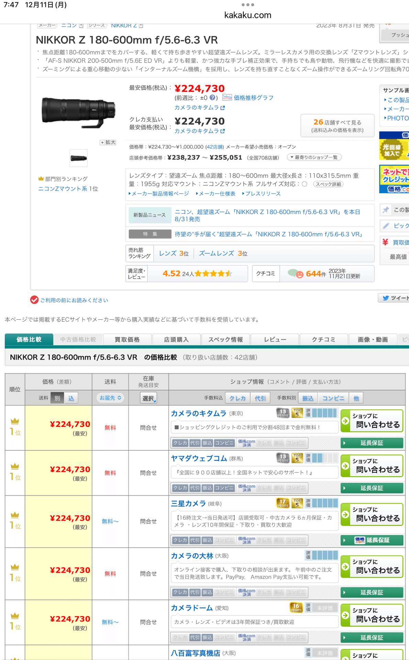Open the お届先 delivery destination dropdown

pyautogui.click(x=110, y=398)
